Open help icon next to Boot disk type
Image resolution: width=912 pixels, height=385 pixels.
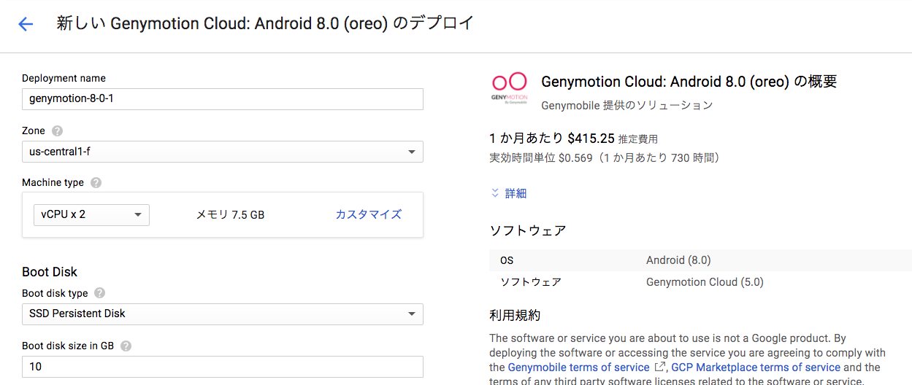tap(99, 293)
